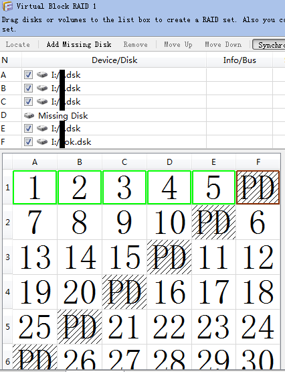Click the Missing Disk icon in row D
Viewport: 285px width, 372px height.
click(29, 115)
